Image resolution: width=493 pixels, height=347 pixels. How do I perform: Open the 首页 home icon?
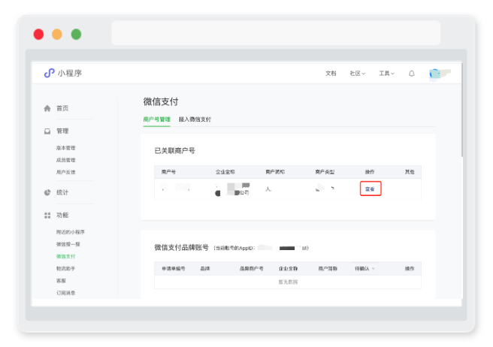47,108
